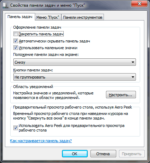The image size is (150, 163).
Task: Close the dialog with the red X button
Action: (x=139, y=4)
